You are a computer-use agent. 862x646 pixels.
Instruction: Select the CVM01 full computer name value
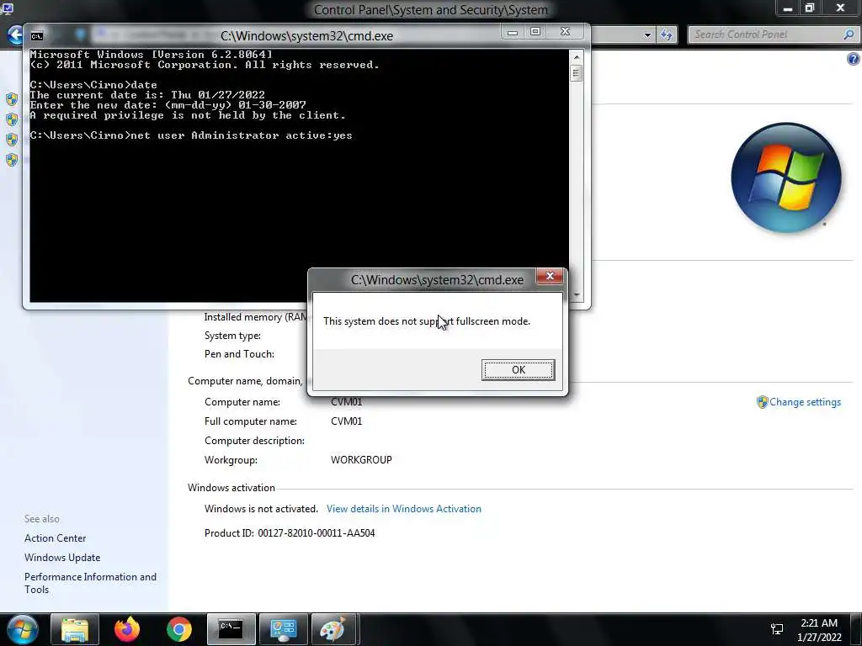[x=346, y=421]
